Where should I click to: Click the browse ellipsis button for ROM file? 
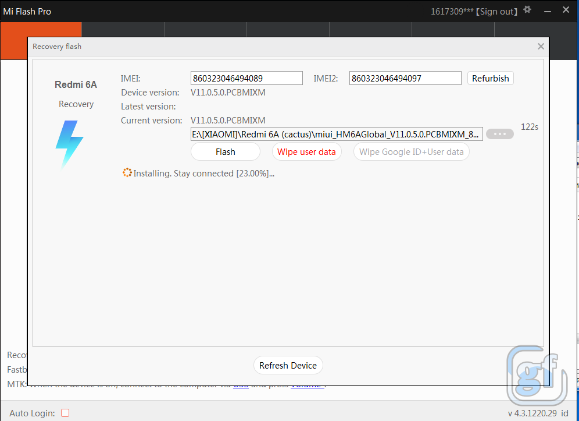pos(499,134)
